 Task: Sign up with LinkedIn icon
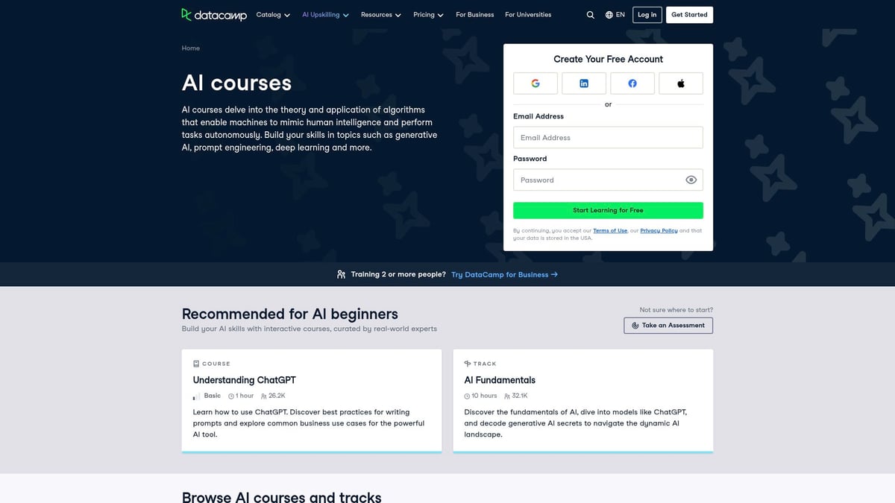584,83
